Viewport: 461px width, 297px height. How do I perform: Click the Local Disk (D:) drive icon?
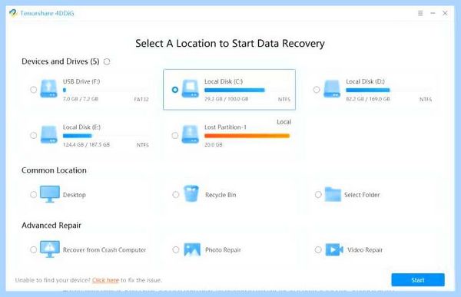click(332, 88)
